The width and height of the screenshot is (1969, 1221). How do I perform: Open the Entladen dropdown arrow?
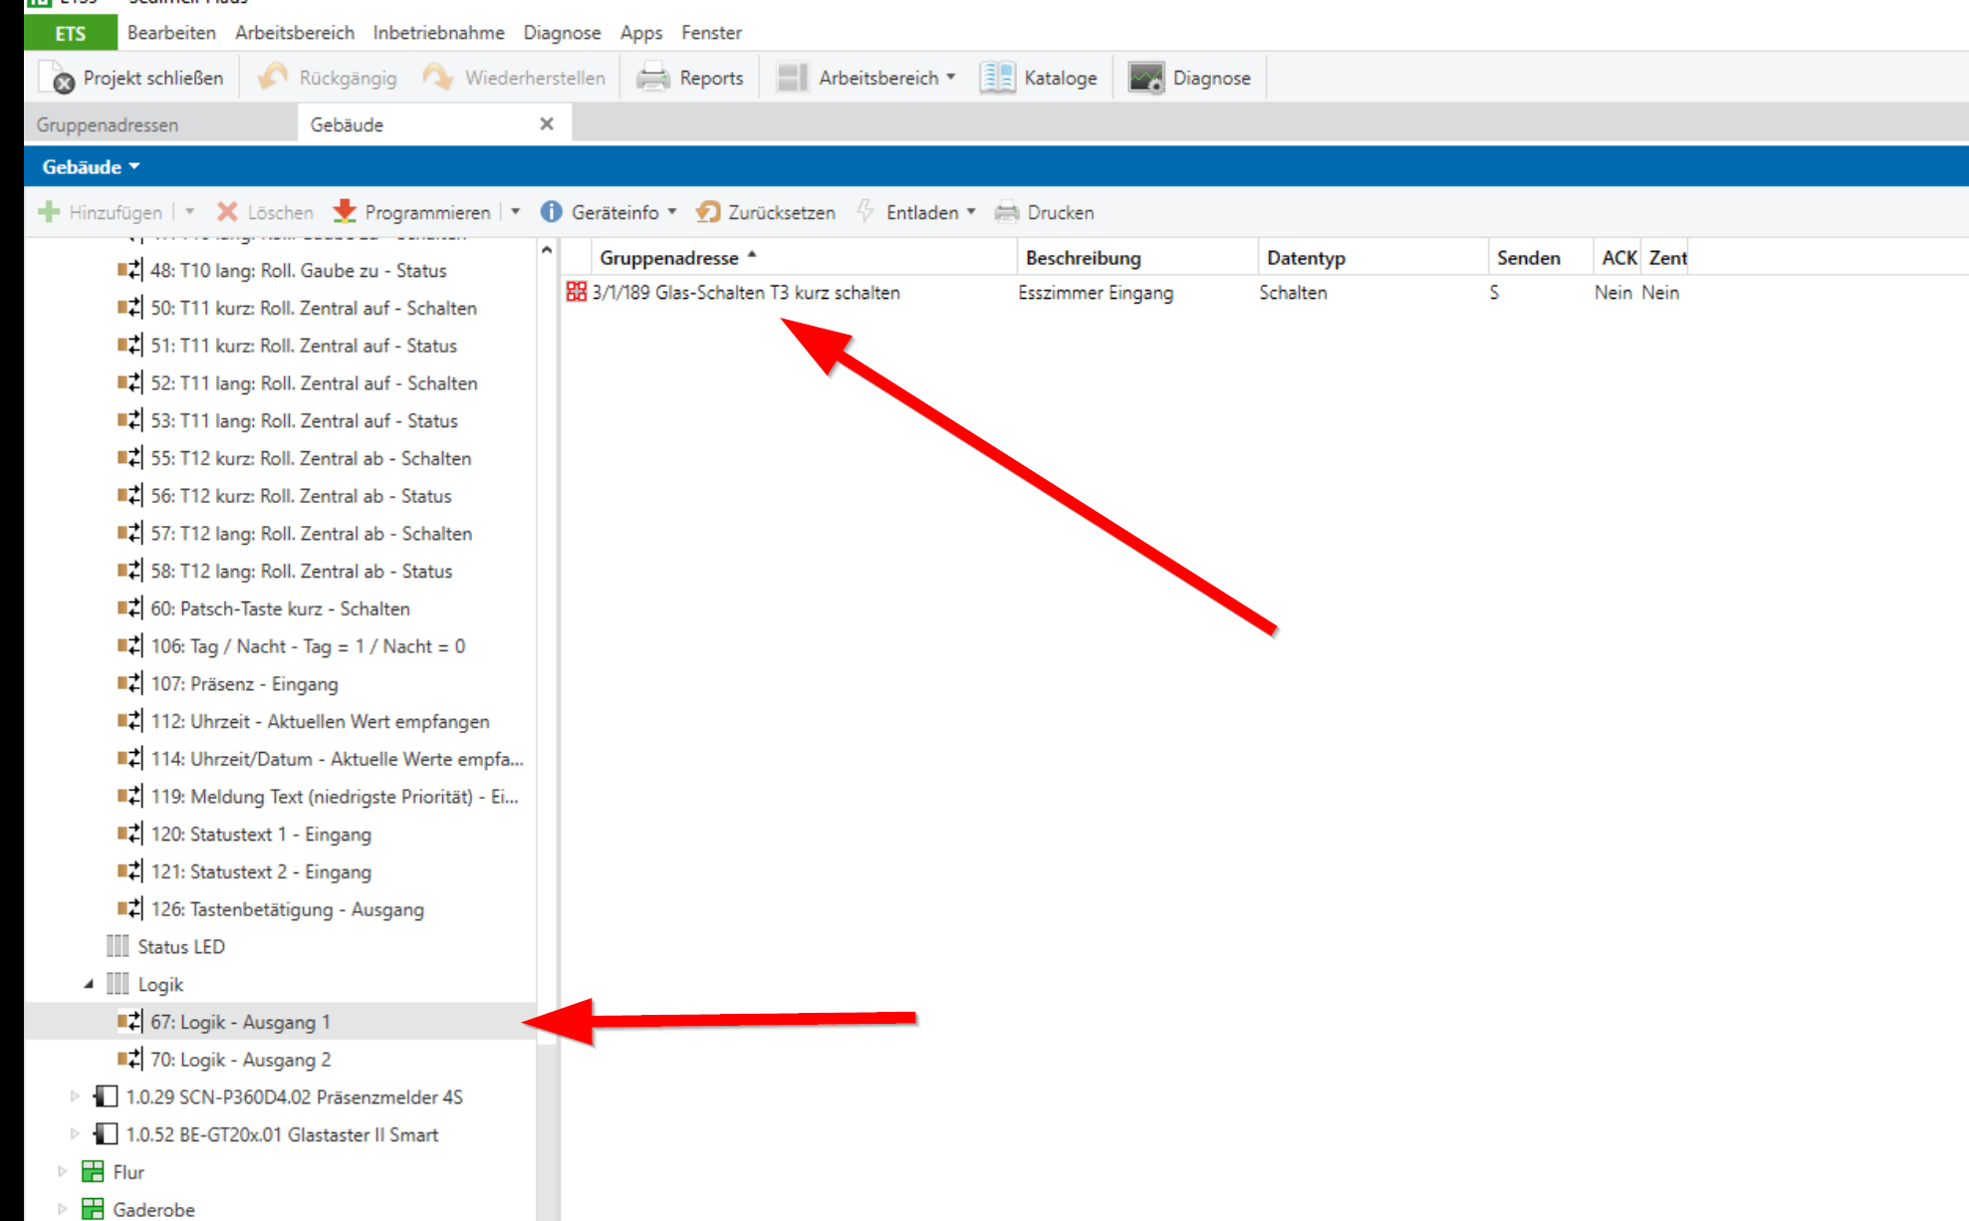click(x=971, y=211)
